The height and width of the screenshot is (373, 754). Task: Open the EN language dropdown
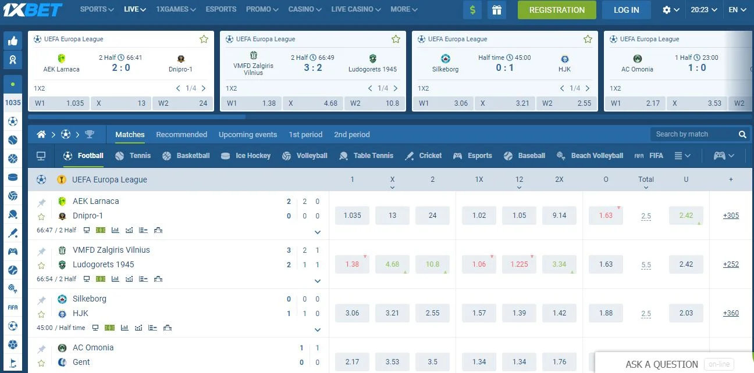tap(737, 10)
